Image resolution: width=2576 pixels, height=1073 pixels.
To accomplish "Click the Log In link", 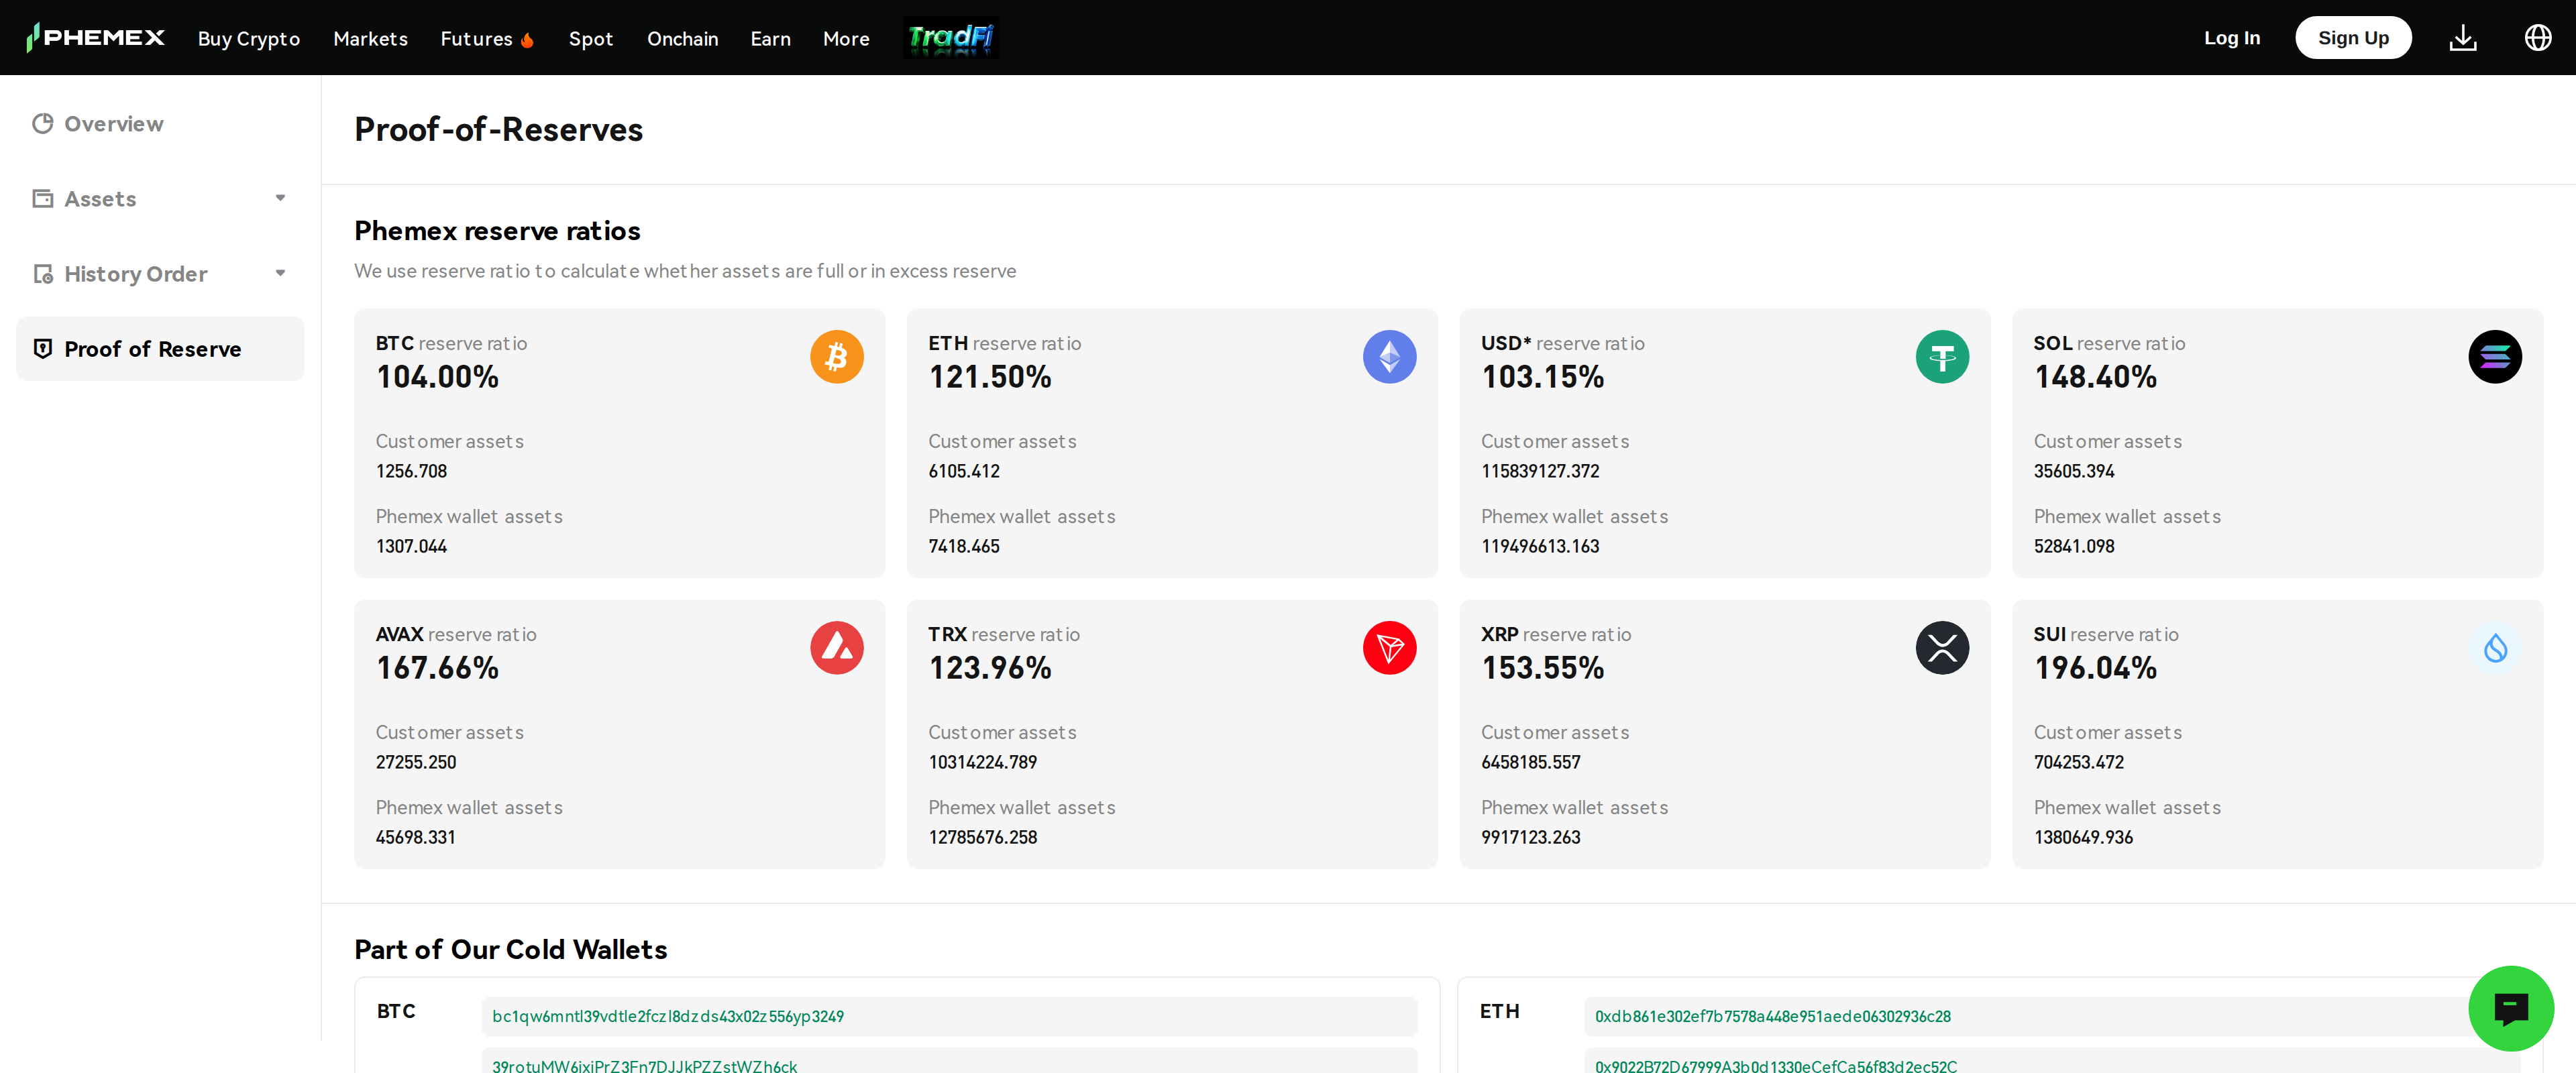I will pyautogui.click(x=2232, y=38).
